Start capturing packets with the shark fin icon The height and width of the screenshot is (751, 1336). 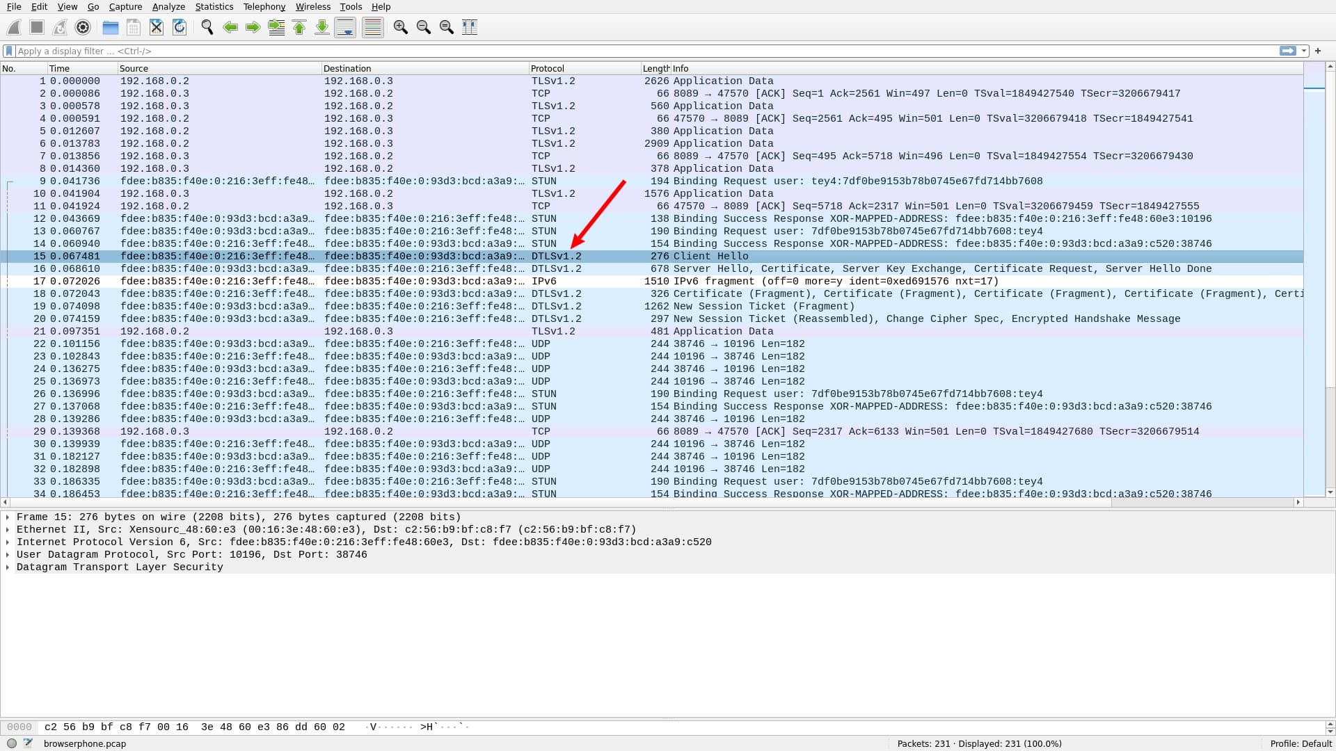[x=14, y=27]
